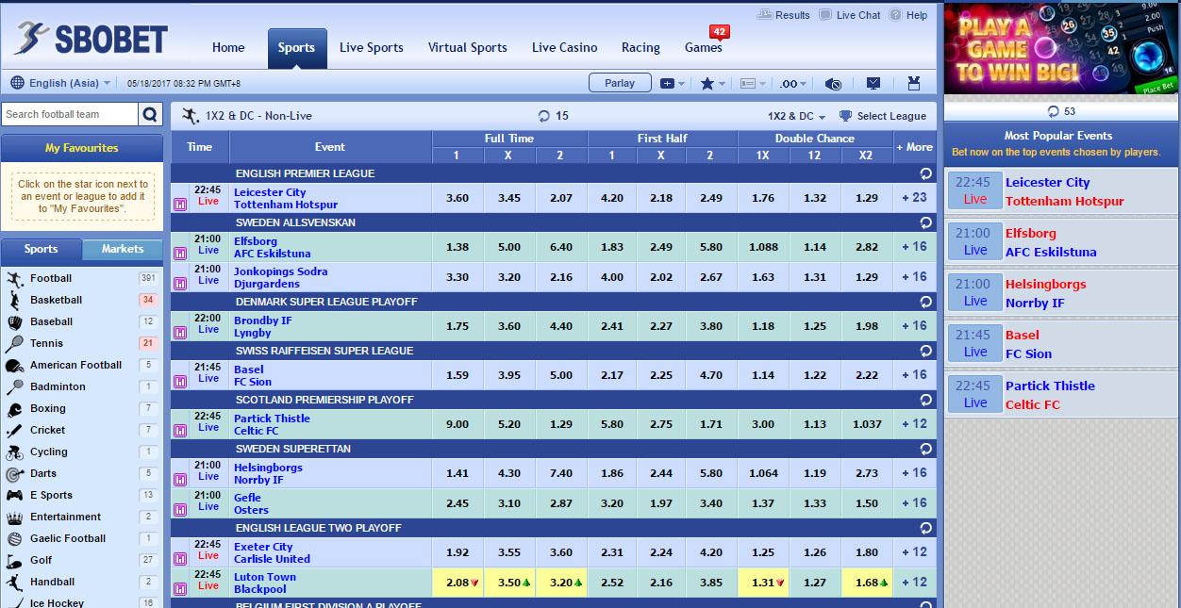Click the SBOBET logo
Viewport: 1181px width, 608px height.
point(90,39)
